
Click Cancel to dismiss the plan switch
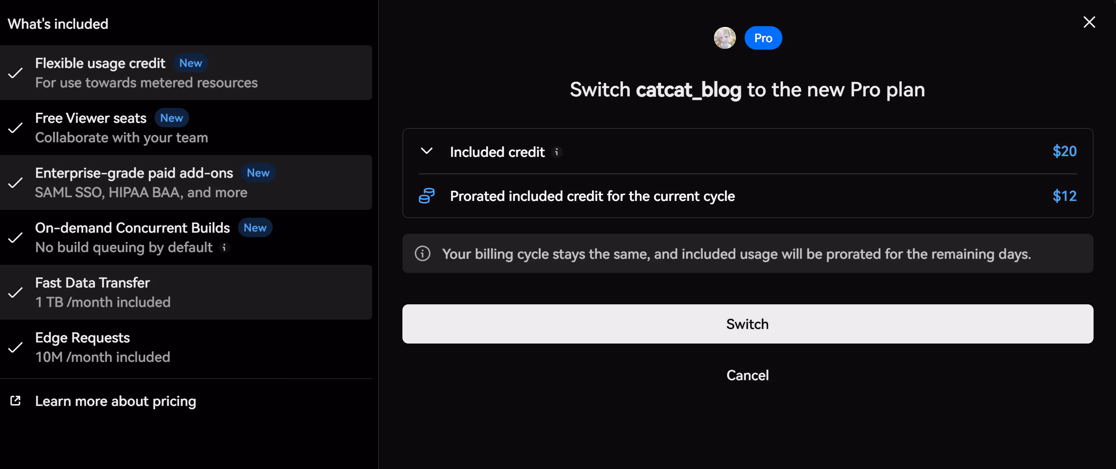point(747,375)
